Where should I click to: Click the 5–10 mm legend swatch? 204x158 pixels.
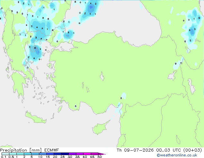(x=35, y=154)
